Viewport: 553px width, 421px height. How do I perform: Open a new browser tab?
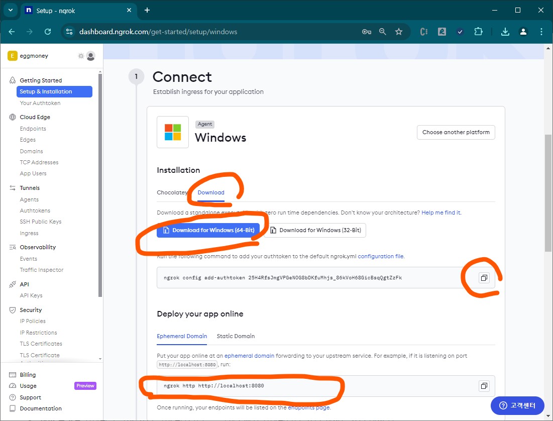point(147,10)
